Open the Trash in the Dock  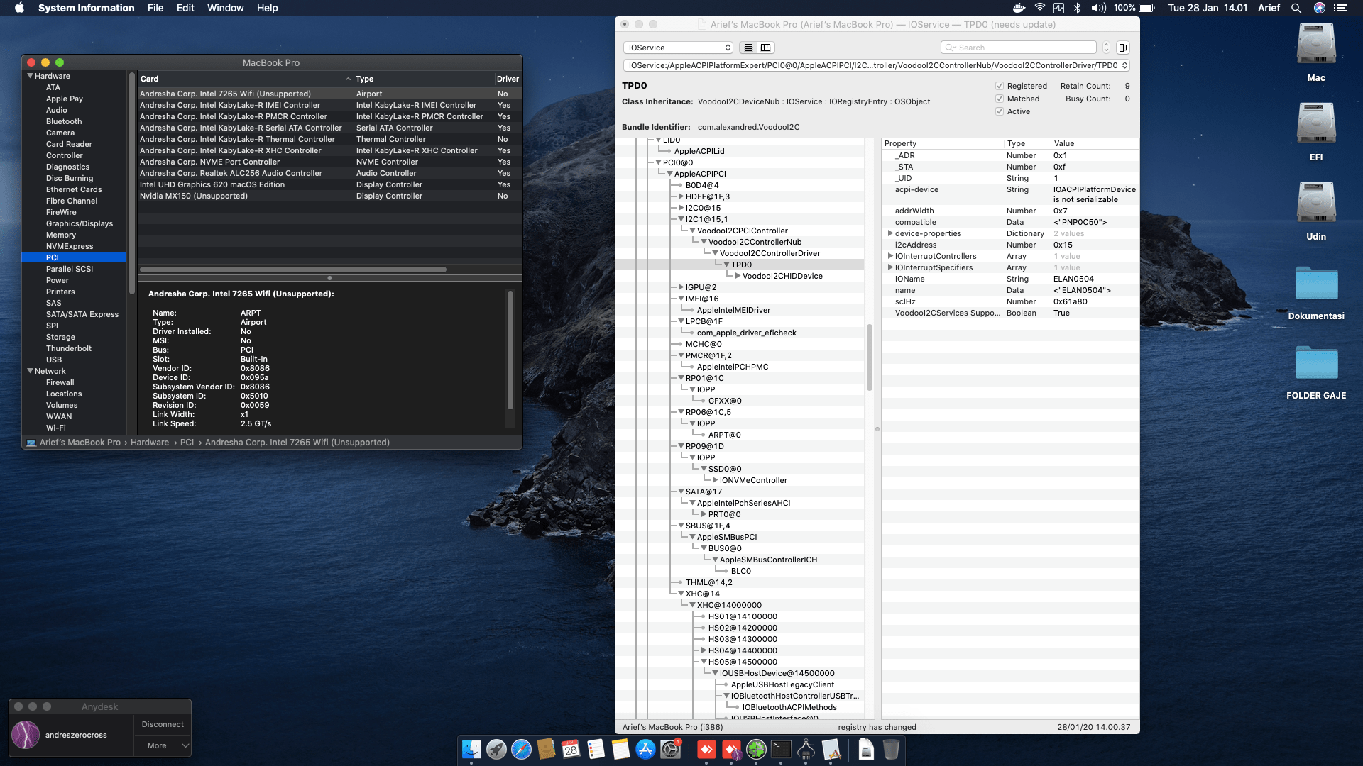click(x=891, y=749)
